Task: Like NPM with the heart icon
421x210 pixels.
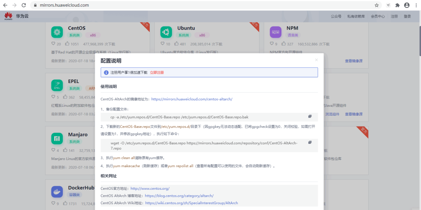Action: (272, 44)
